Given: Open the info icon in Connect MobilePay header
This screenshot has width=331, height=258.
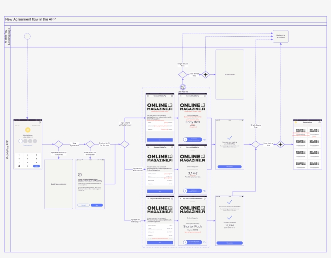Looking at the screenshot, I should [172, 96].
